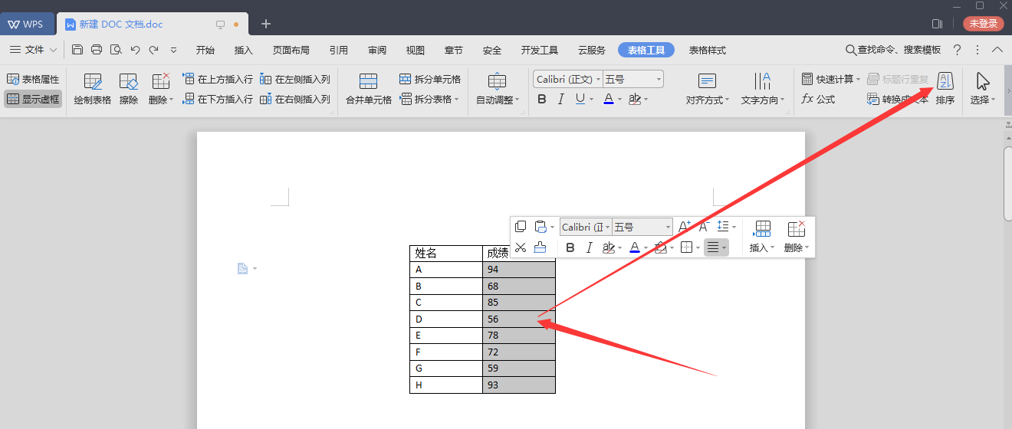This screenshot has width=1012, height=429.
Task: Click ribbon text highlight button
Action: pyautogui.click(x=634, y=100)
